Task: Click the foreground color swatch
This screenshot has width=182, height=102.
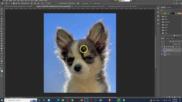Action: (1, 70)
